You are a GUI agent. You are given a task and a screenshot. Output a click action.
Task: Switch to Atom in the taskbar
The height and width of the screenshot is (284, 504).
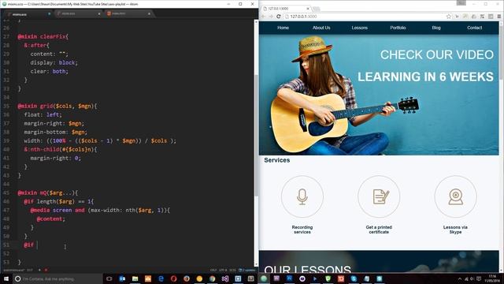click(x=264, y=278)
